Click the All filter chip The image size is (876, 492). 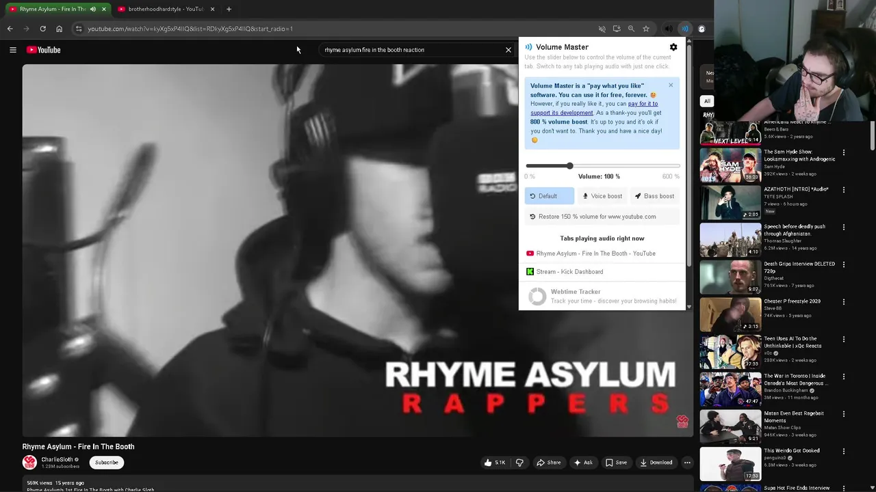707,101
